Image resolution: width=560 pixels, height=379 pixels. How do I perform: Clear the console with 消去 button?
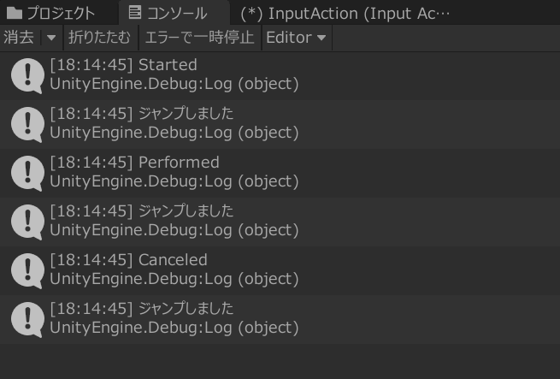point(20,38)
